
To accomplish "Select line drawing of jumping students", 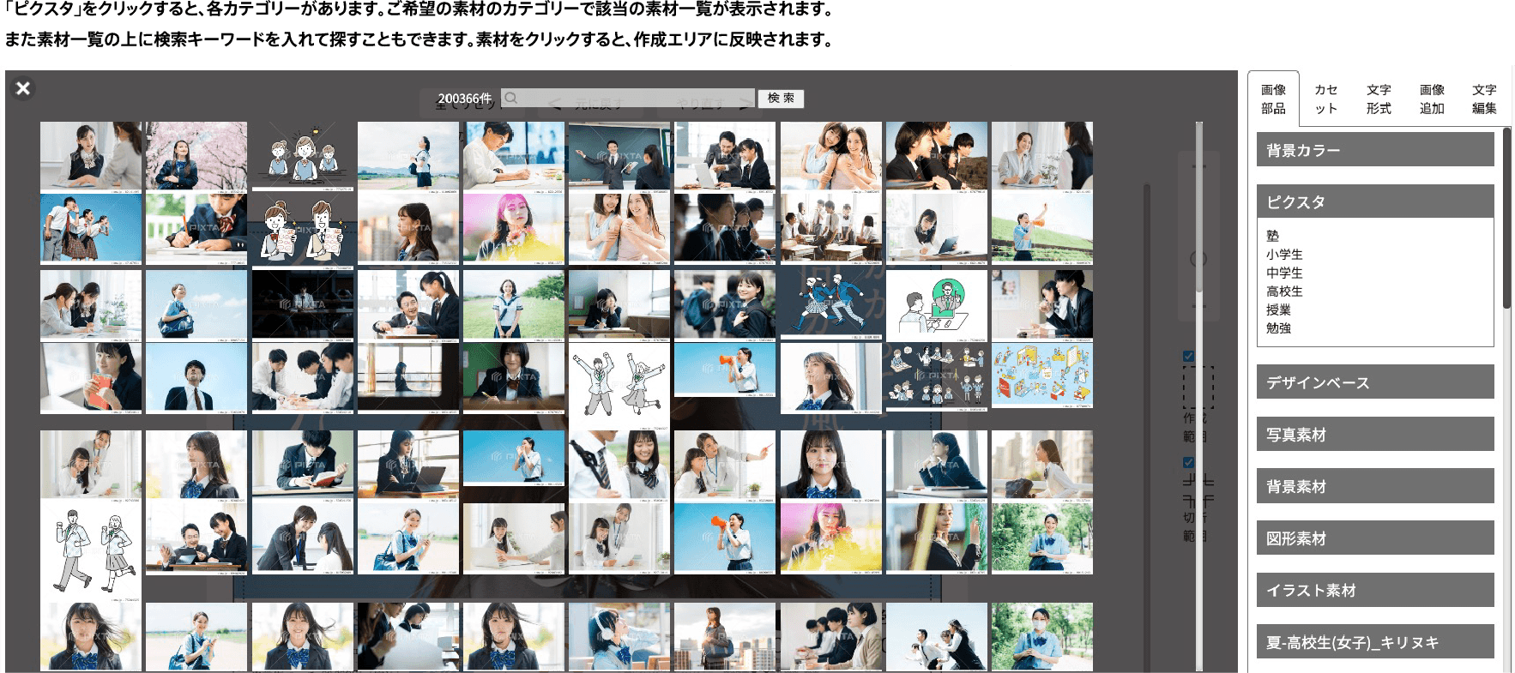I will [619, 387].
